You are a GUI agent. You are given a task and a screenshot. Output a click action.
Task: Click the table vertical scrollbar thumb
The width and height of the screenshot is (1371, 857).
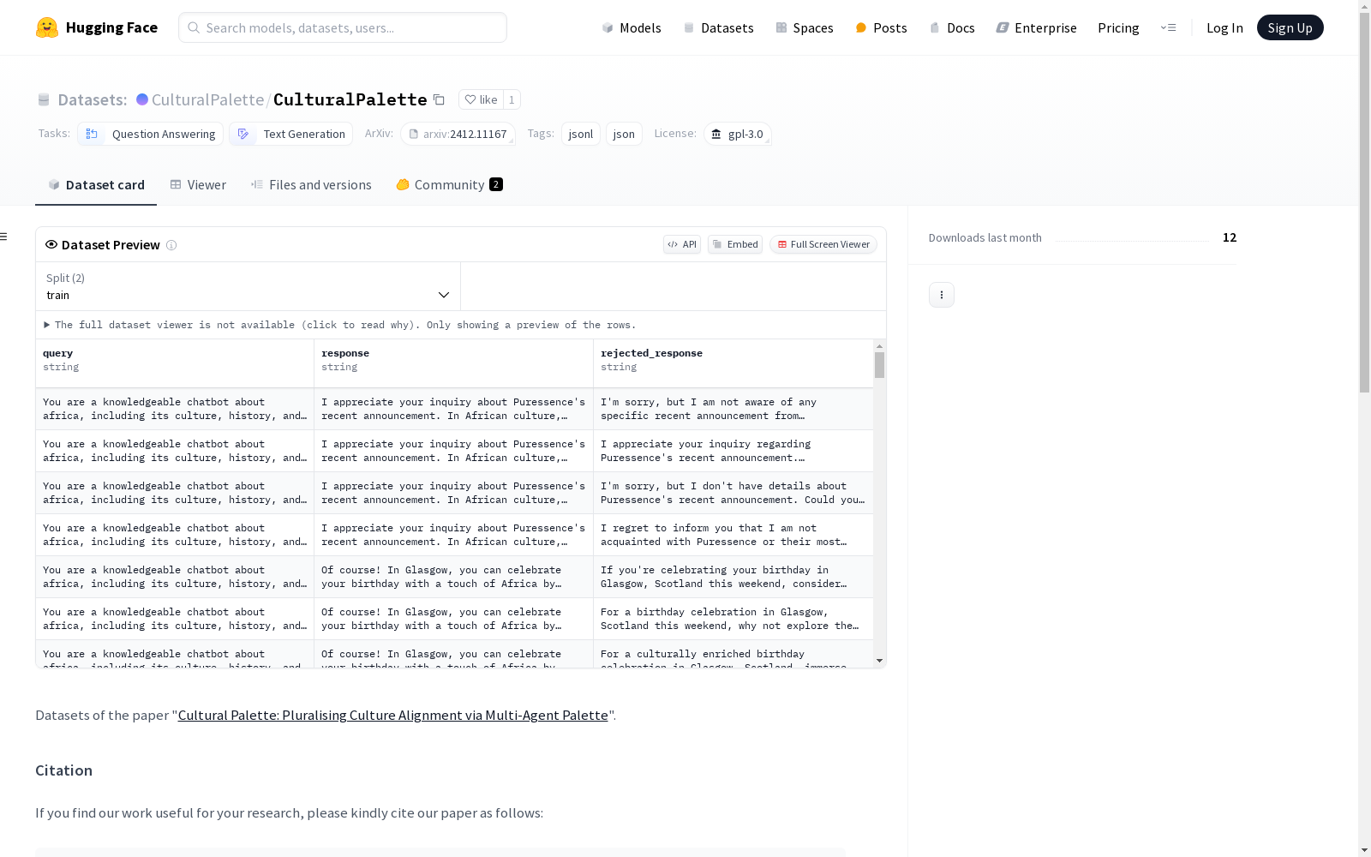pos(879,365)
